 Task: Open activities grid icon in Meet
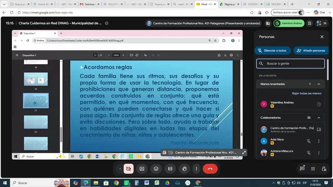coord(313,169)
